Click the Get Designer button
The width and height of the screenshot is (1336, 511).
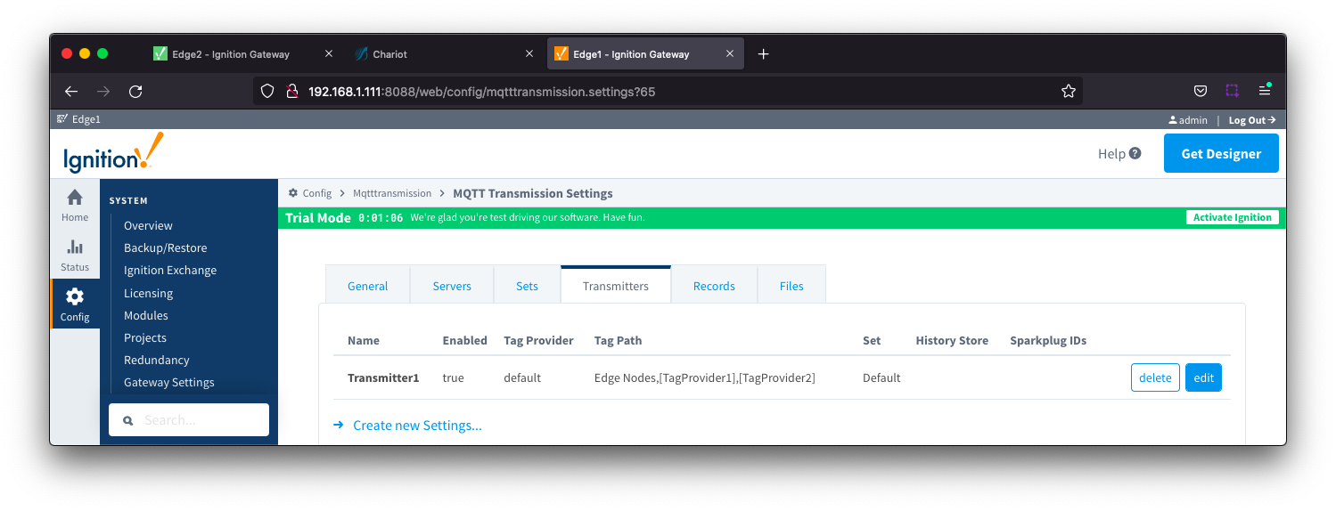pos(1221,153)
